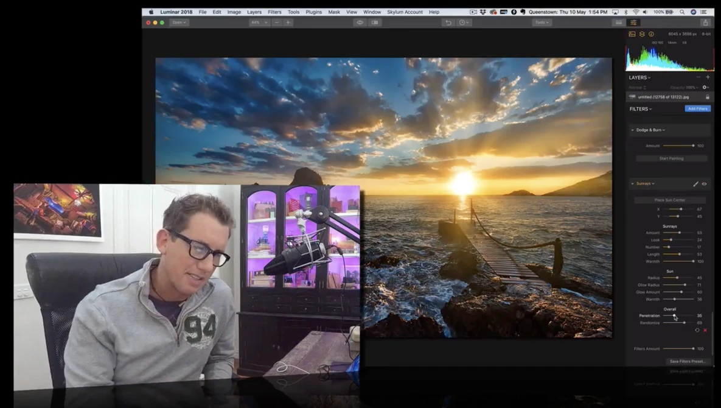The height and width of the screenshot is (408, 721).
Task: Click the Sunrays Look slider
Action: tap(678, 240)
